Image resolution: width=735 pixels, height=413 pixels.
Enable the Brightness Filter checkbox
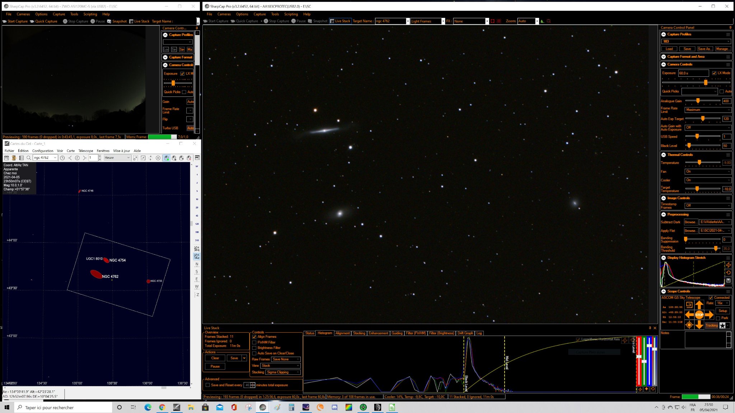[254, 348]
